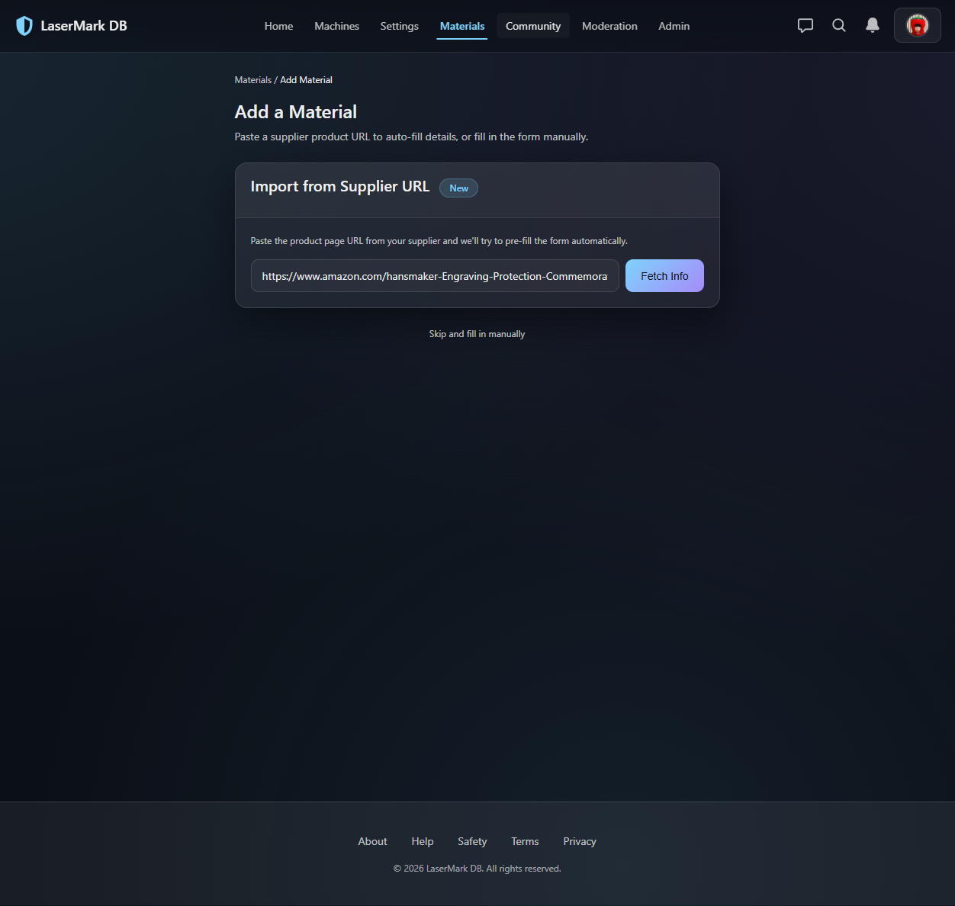Select Skip and fill in manually
955x906 pixels.
pos(477,333)
